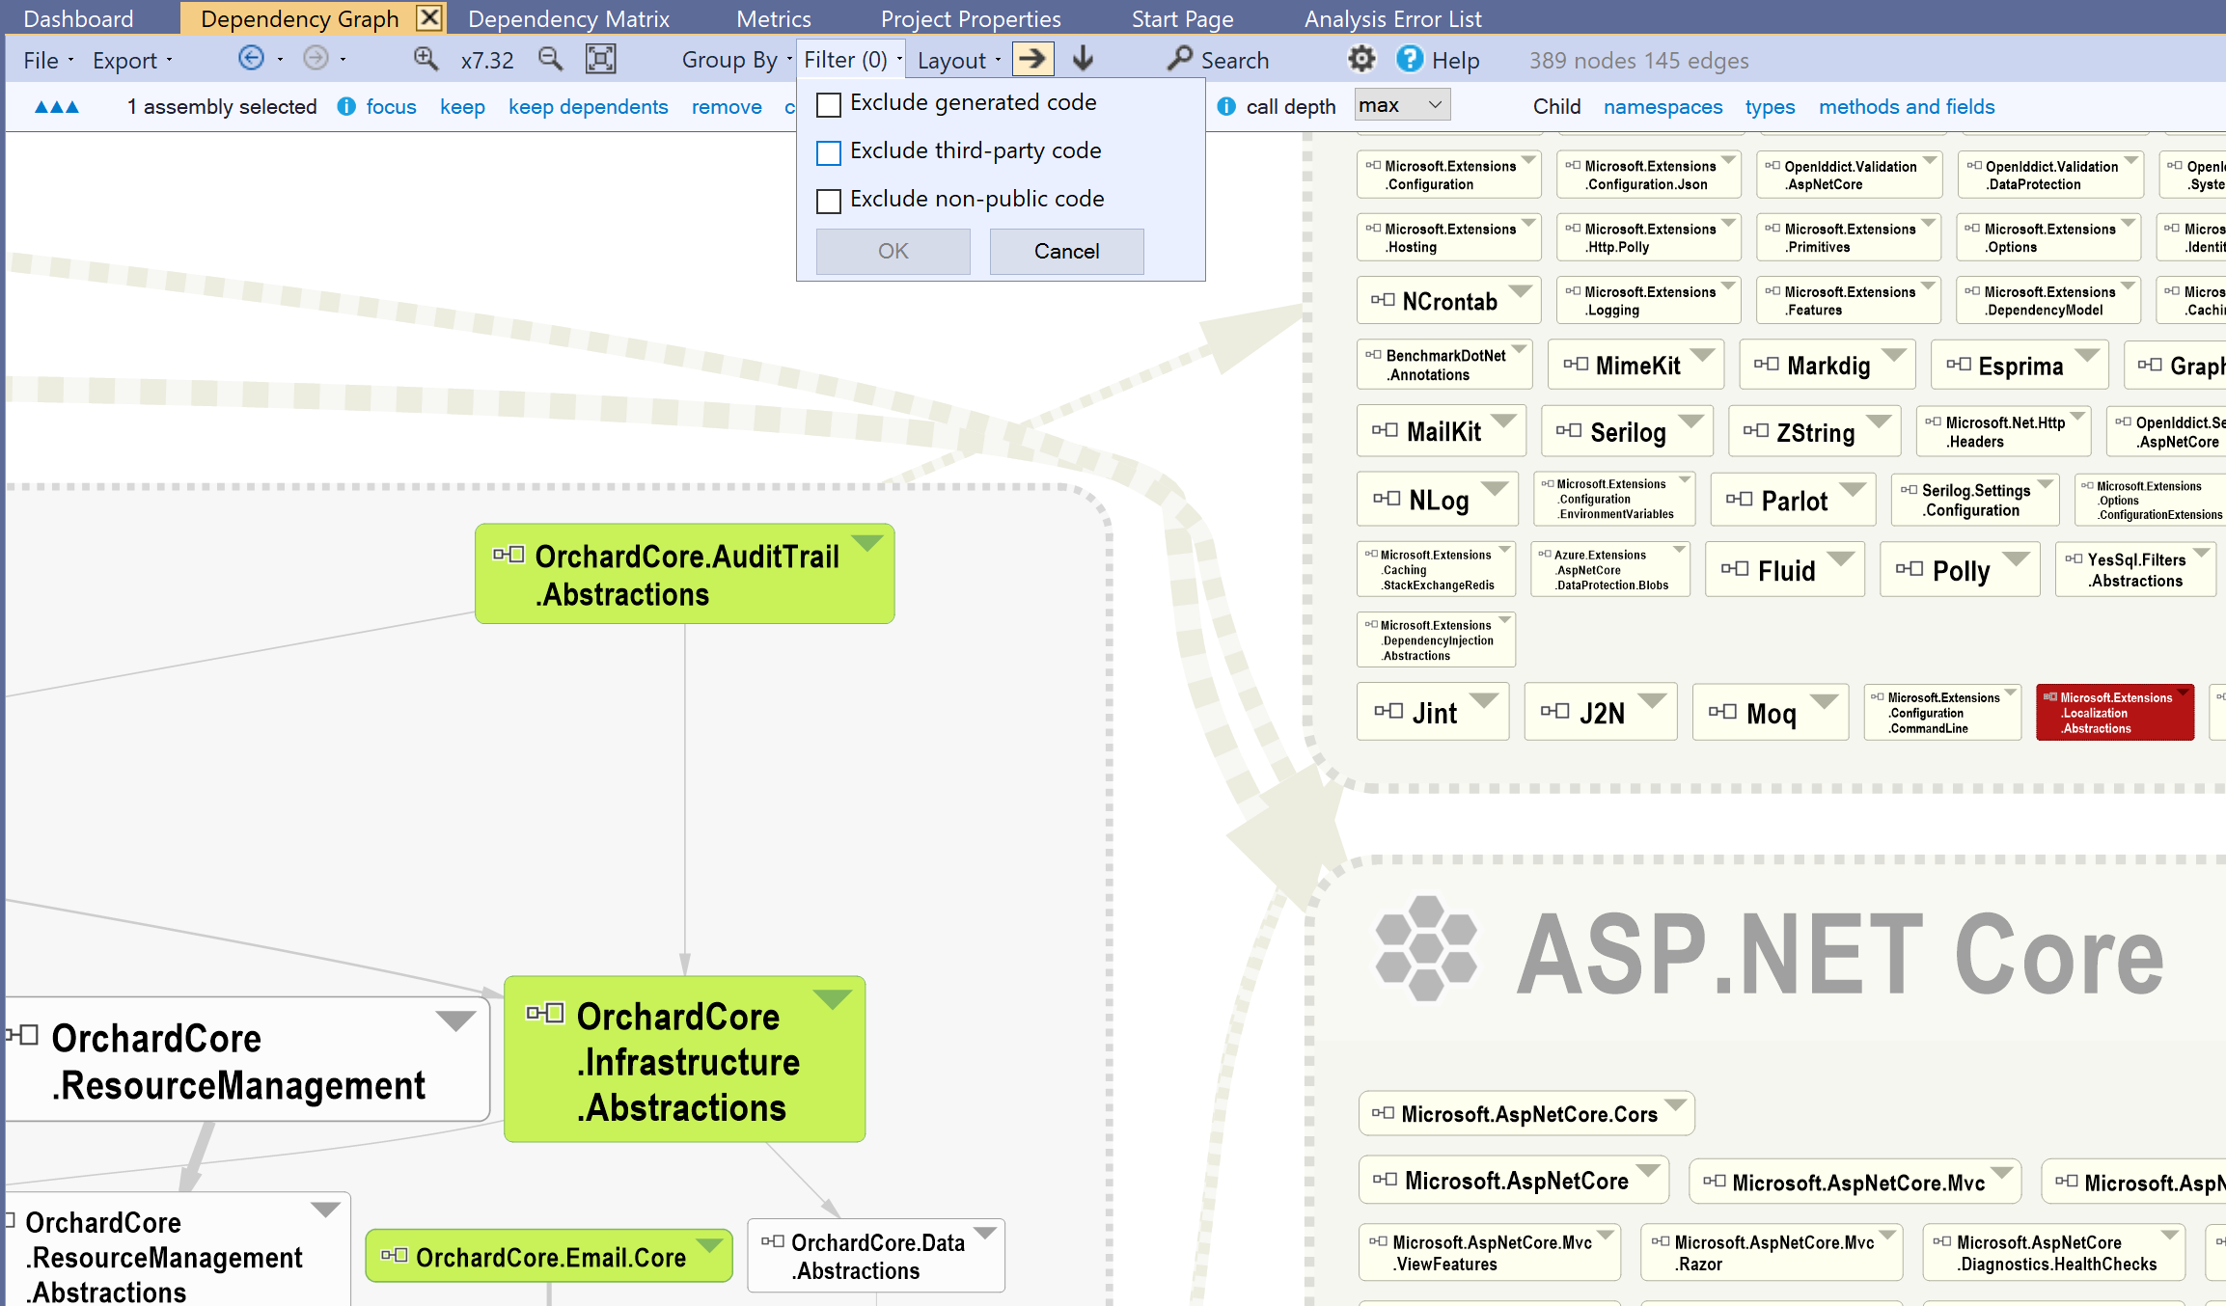Click the three triangles collapse icon

(x=57, y=107)
